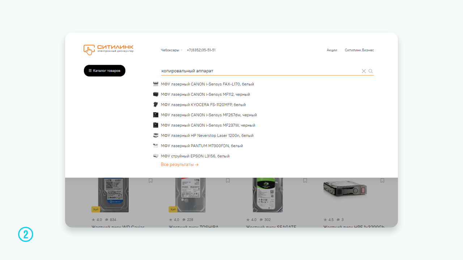Viewport: 463px width, 260px height.
Task: Click the Хит badge on the TOSHIBA drive
Action: coord(173,209)
